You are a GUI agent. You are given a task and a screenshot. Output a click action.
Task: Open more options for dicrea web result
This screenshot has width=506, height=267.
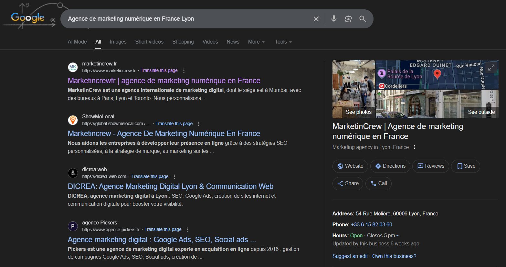point(174,177)
